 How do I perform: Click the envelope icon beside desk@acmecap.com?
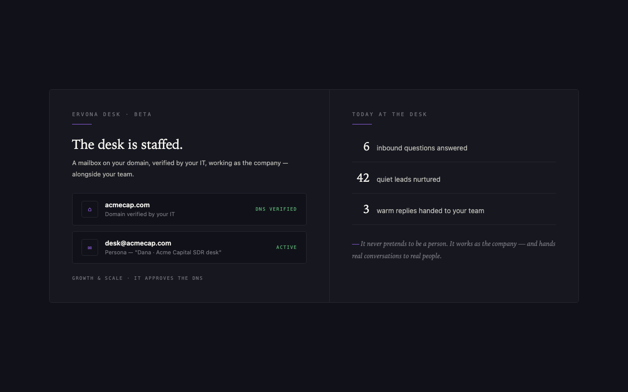click(90, 247)
